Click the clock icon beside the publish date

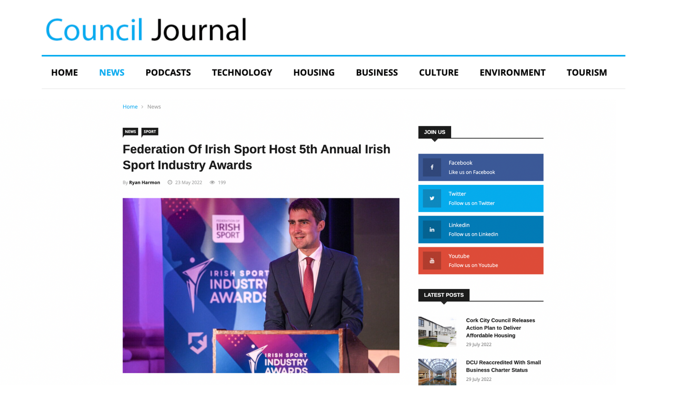pos(170,182)
